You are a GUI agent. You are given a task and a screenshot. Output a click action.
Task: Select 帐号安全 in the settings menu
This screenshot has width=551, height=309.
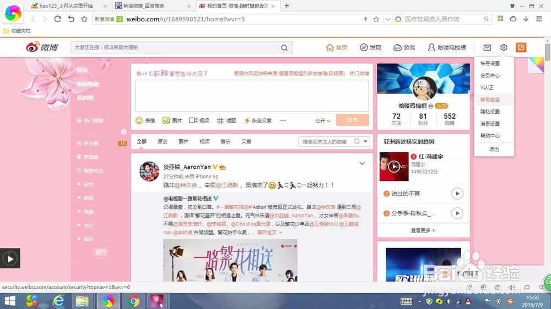pos(490,100)
